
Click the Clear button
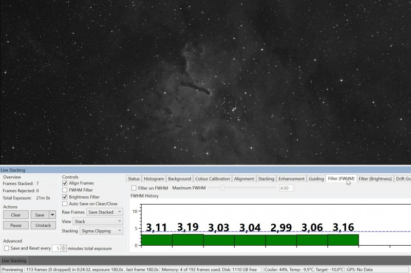click(16, 215)
